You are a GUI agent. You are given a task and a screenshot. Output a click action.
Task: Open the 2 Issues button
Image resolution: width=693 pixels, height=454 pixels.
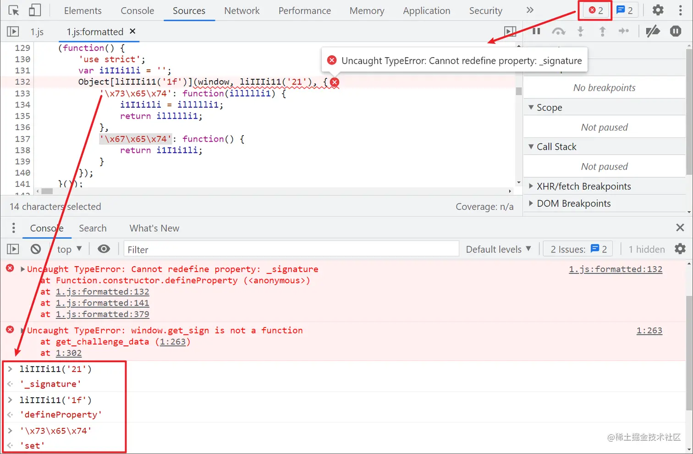click(x=578, y=249)
